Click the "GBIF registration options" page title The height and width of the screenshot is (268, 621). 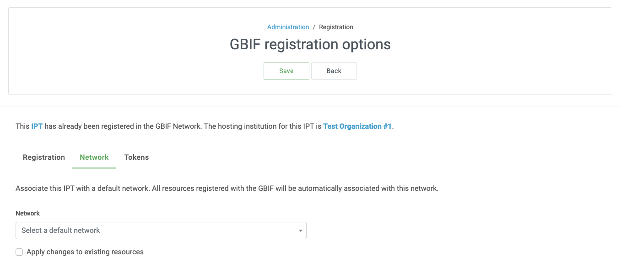coord(310,44)
